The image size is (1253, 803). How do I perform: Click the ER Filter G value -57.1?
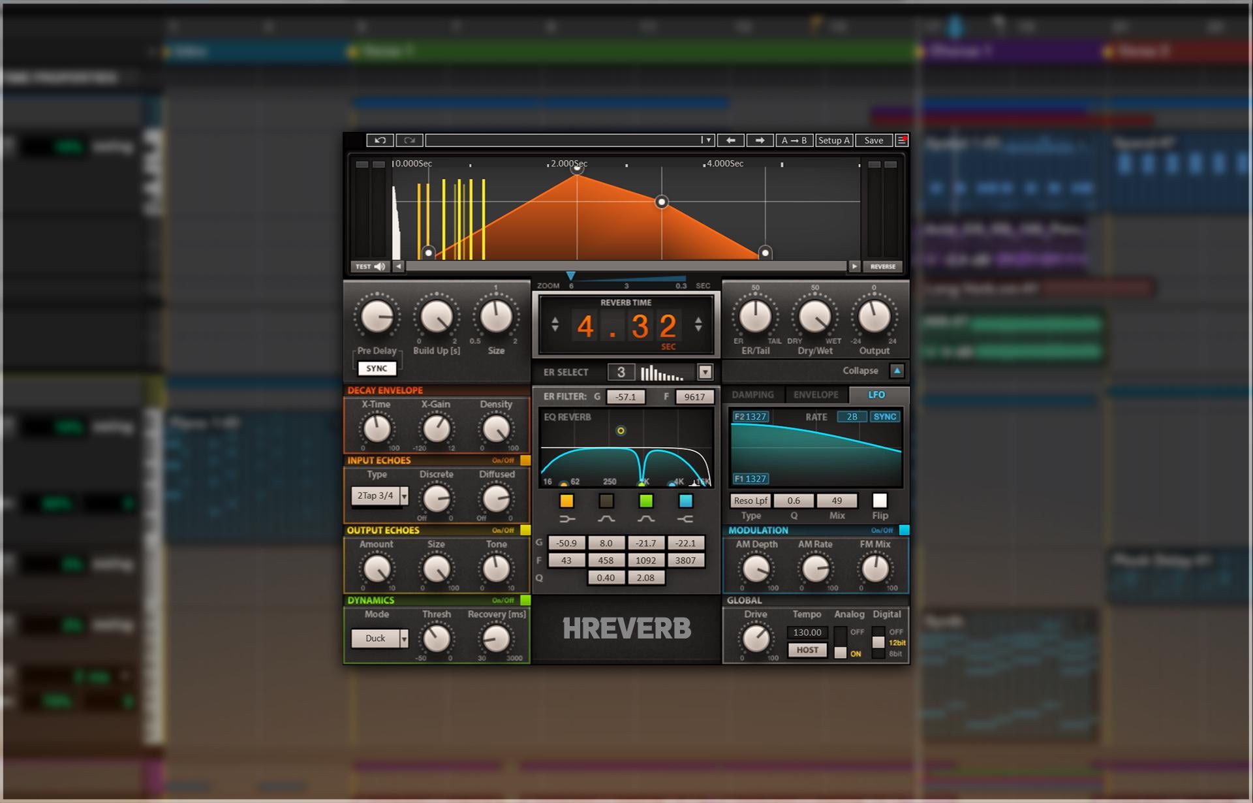(625, 397)
